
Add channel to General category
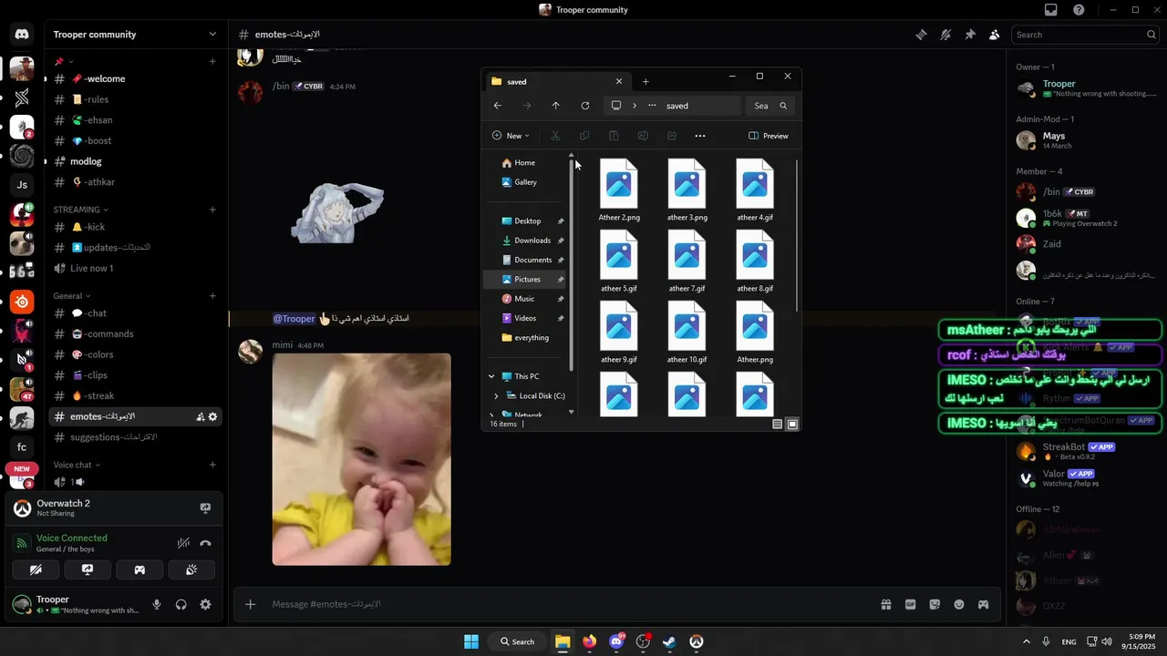tap(212, 296)
